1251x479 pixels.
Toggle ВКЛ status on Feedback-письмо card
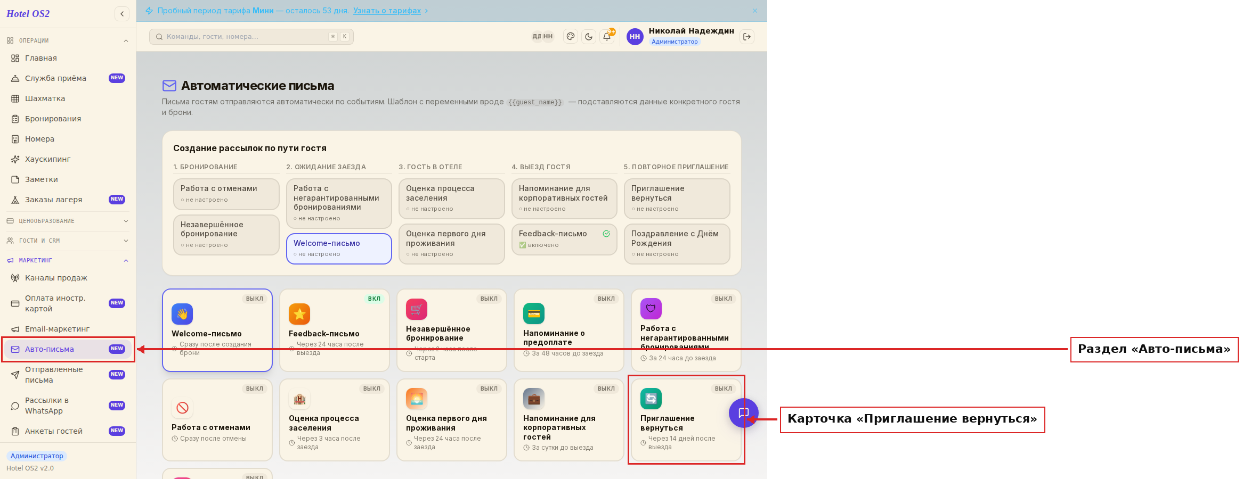click(x=375, y=299)
